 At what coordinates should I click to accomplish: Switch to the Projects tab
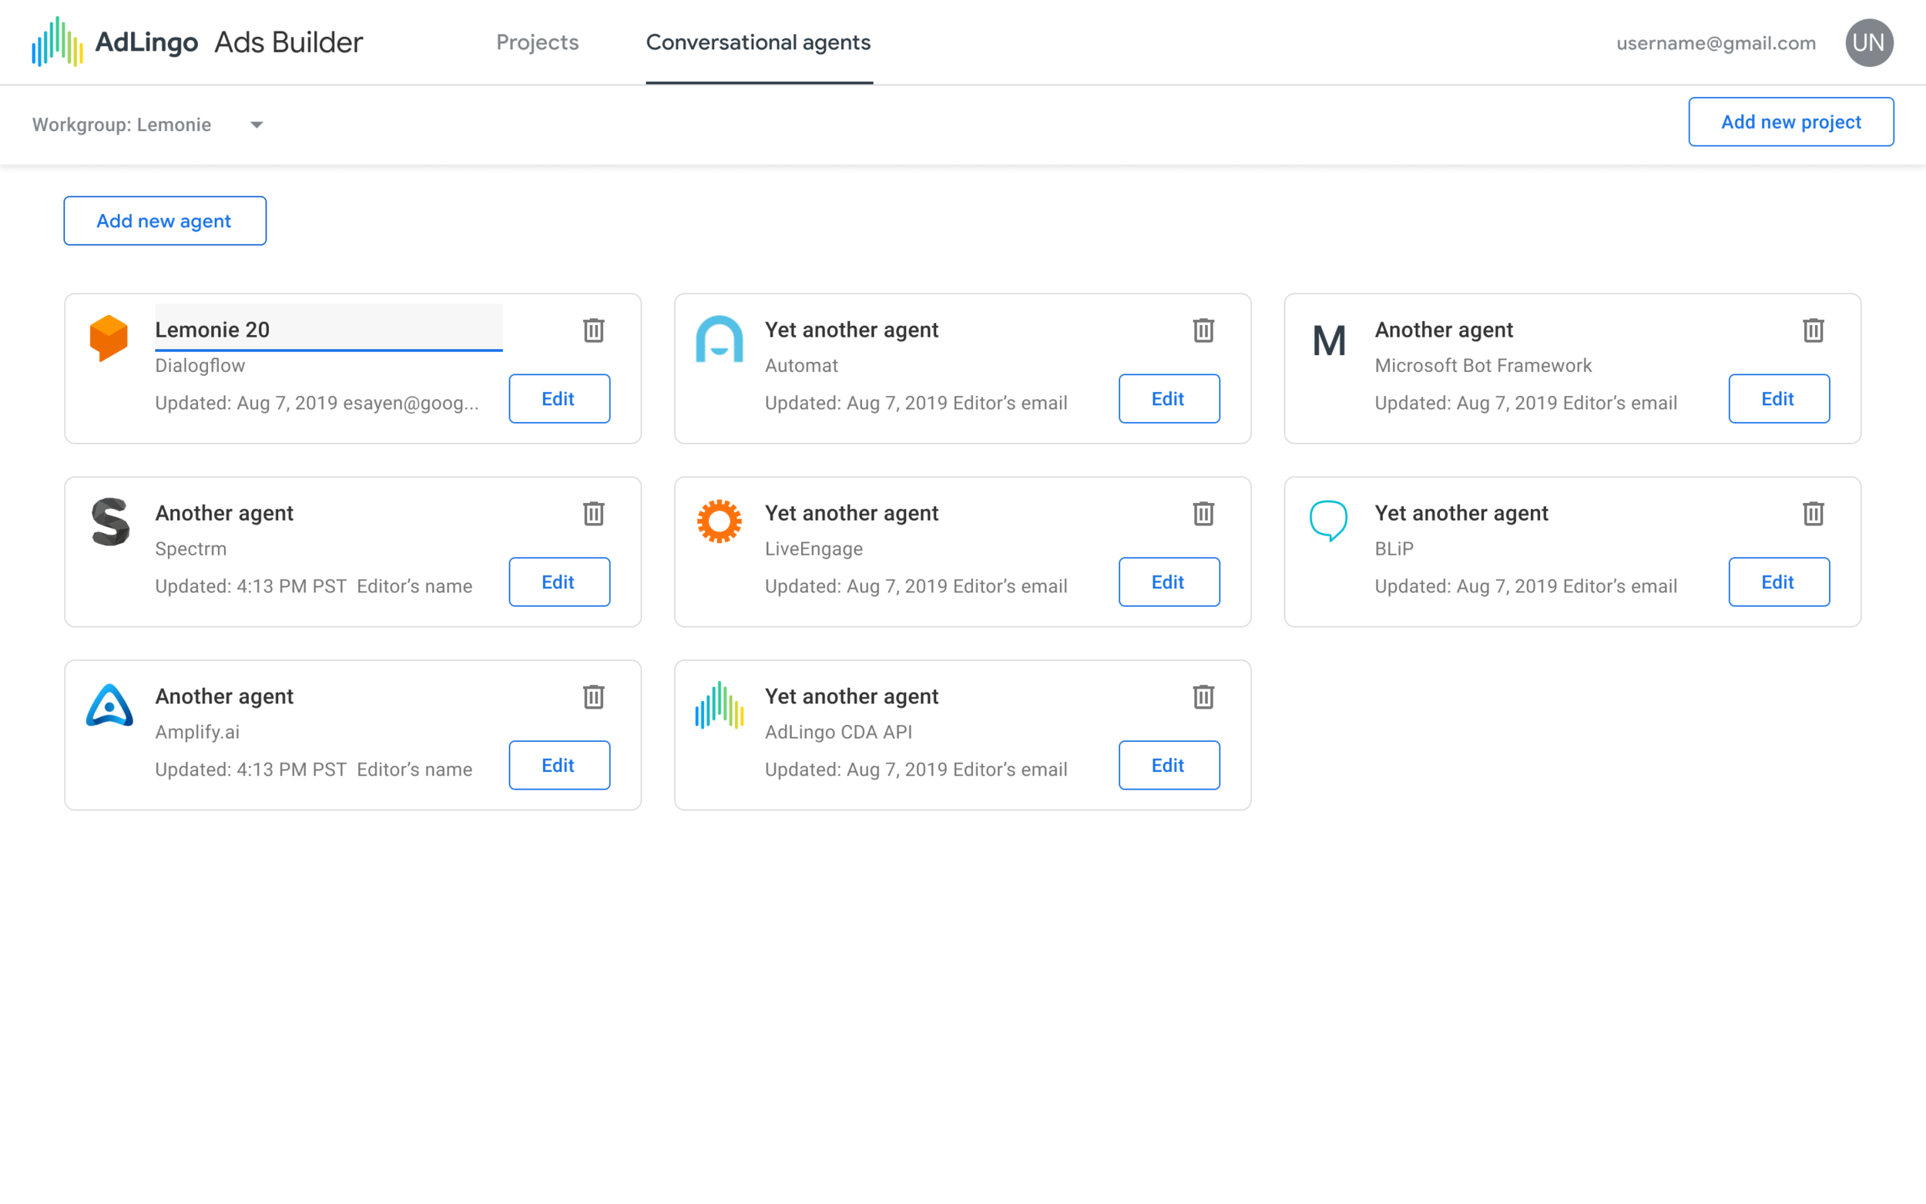click(x=538, y=42)
